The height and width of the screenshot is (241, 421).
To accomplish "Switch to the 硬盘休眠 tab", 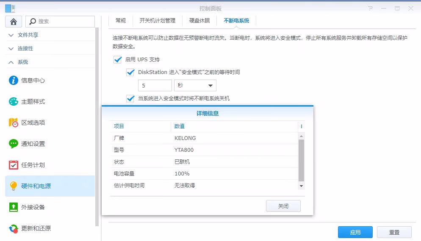I will (199, 20).
